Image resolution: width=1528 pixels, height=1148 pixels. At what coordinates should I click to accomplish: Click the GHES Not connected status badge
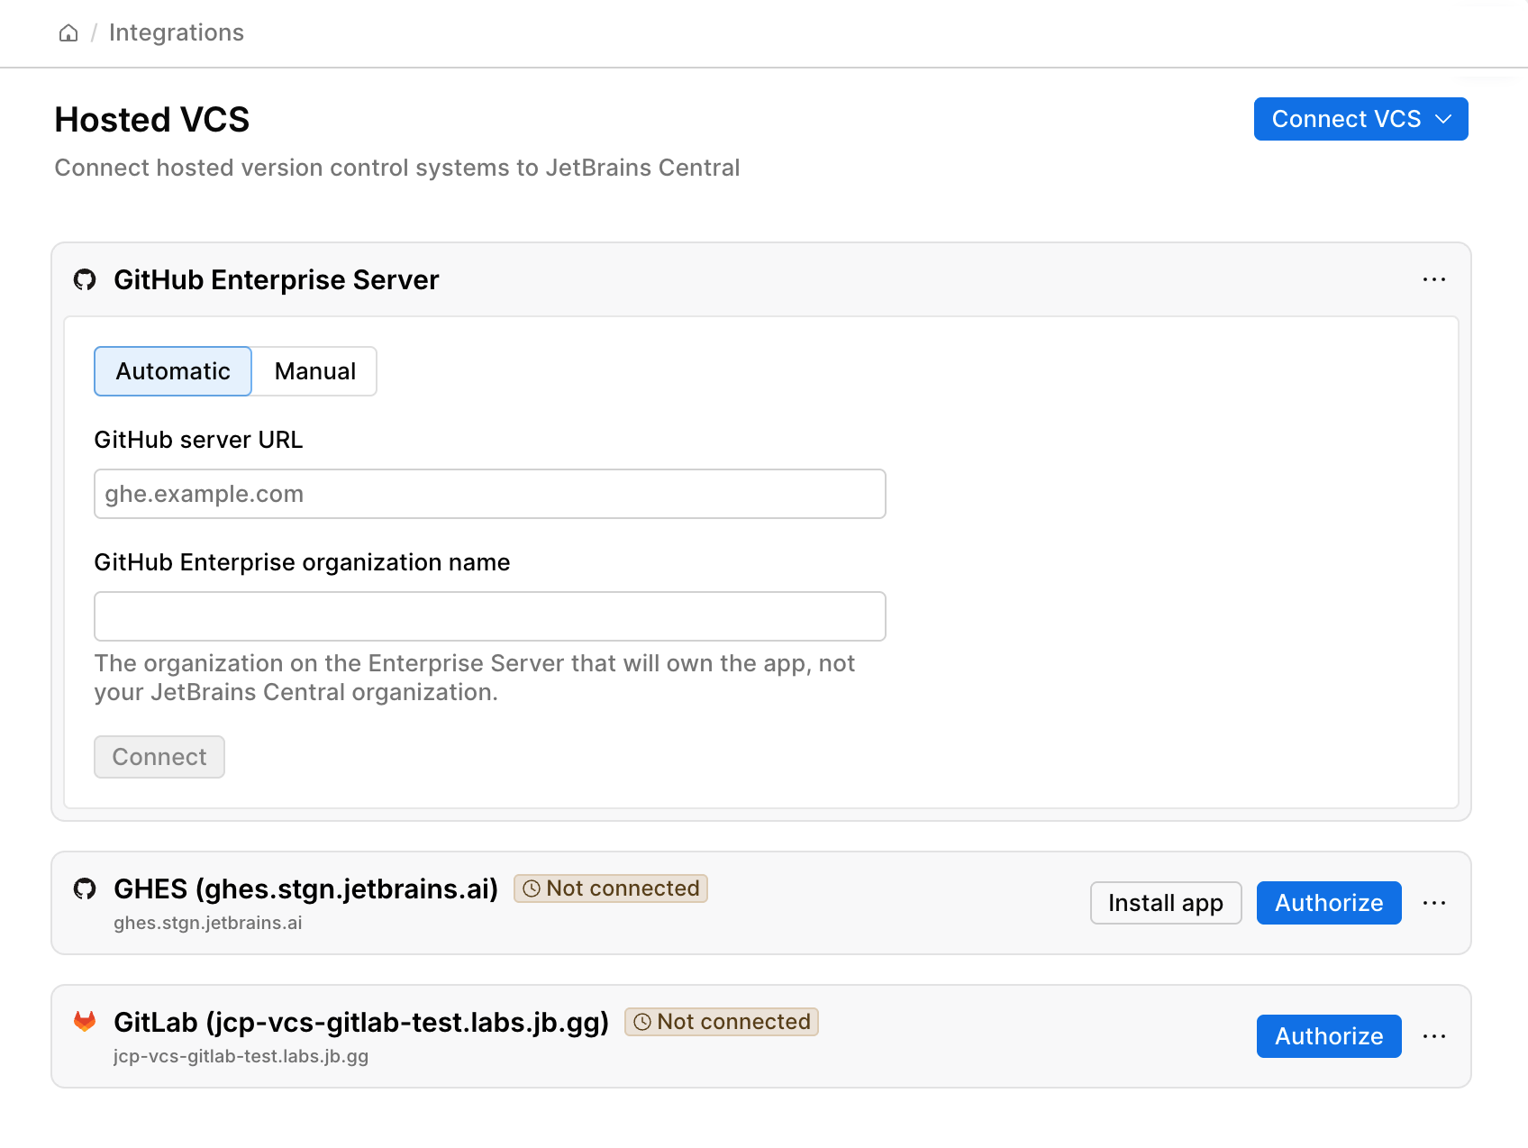coord(611,888)
